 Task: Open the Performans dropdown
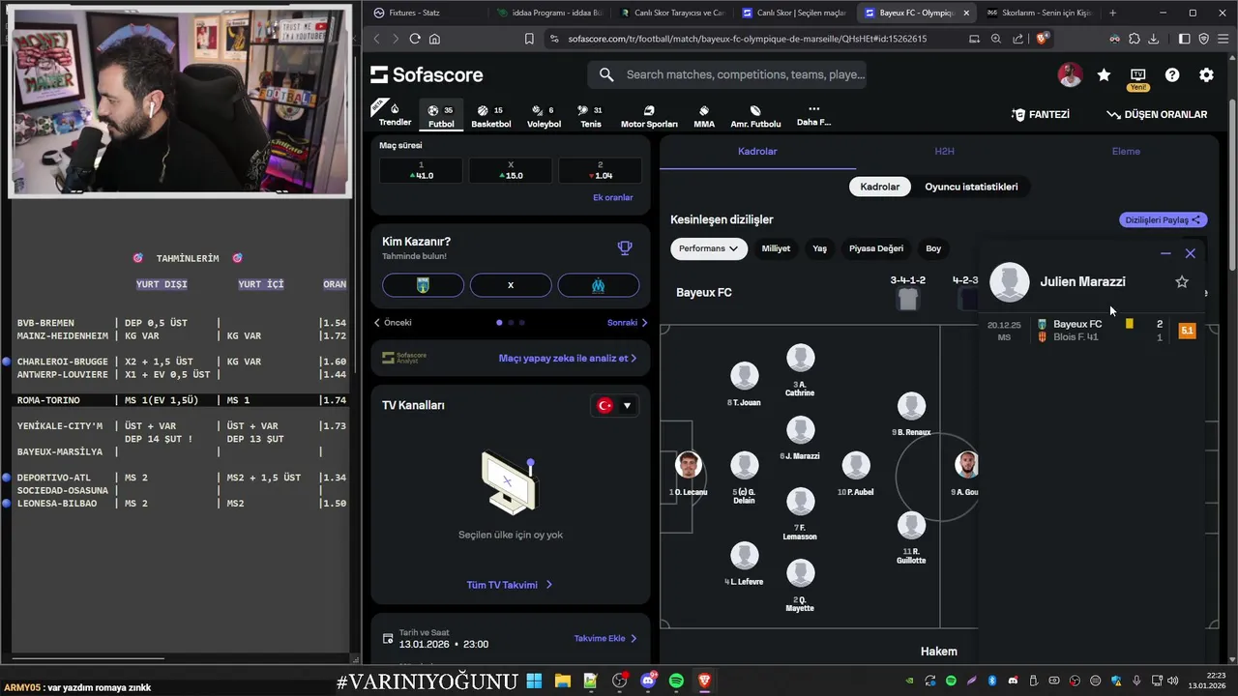(709, 248)
